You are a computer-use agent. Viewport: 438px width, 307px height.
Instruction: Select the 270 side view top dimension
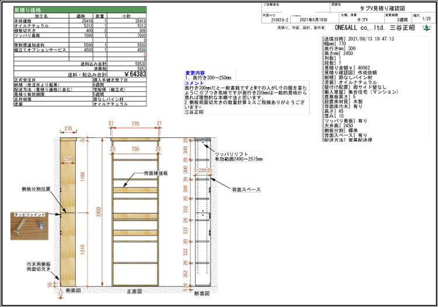click(68, 129)
